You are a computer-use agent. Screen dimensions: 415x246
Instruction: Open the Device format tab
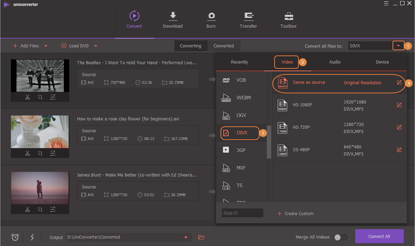[x=382, y=62]
